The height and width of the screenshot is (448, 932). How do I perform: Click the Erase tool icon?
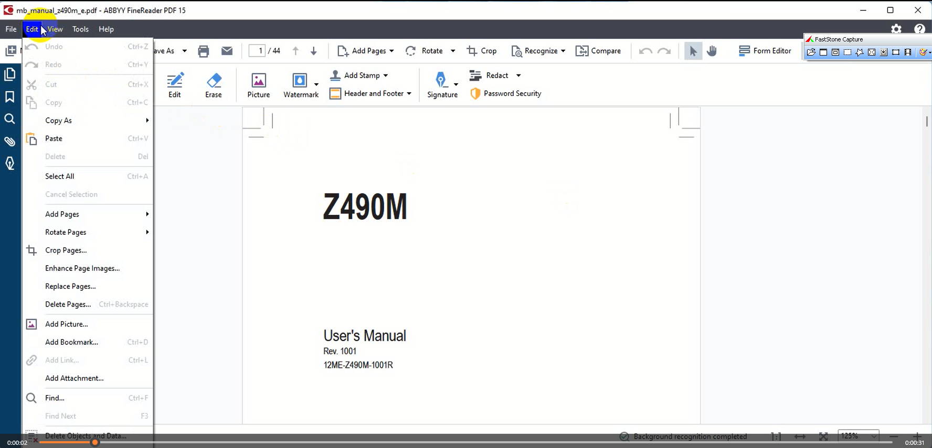click(213, 81)
